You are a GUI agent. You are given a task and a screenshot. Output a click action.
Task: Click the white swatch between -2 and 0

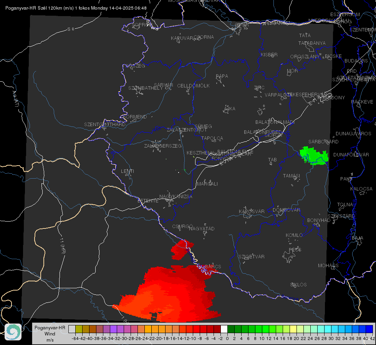[x=224, y=329]
